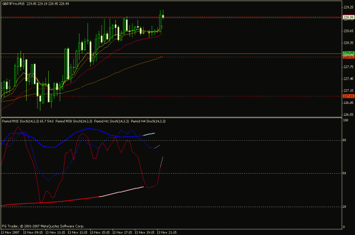The image size is (355, 235).
Task: Click the stochastic scale label 20
Action: 345,207
